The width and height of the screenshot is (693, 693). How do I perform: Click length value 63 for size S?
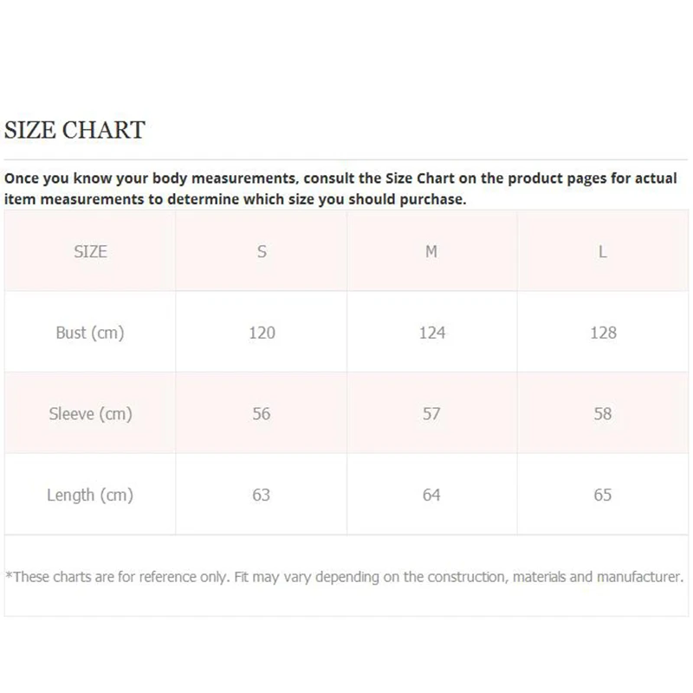click(x=262, y=495)
